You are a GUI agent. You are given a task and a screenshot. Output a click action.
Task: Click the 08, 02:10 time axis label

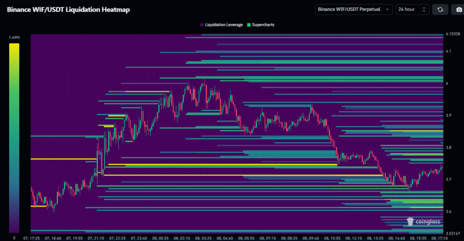coord(182,238)
